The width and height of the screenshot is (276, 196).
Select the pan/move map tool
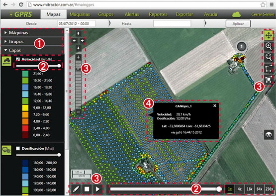[268, 35]
